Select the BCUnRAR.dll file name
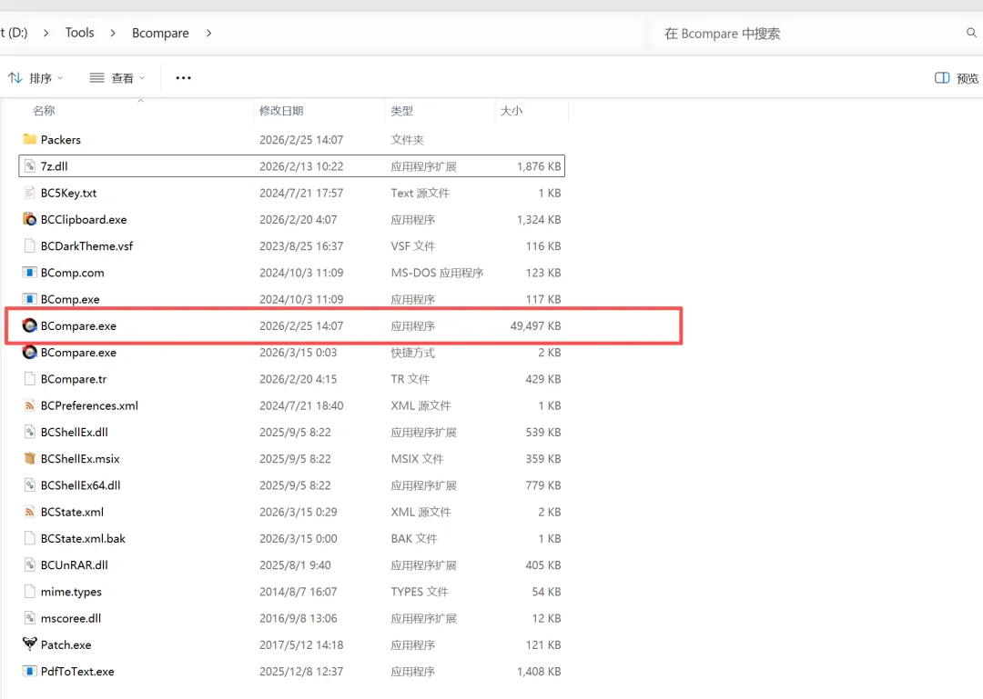The image size is (983, 699). coord(74,565)
